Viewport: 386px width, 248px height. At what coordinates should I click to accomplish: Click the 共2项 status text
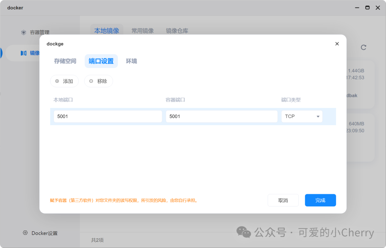point(97,240)
